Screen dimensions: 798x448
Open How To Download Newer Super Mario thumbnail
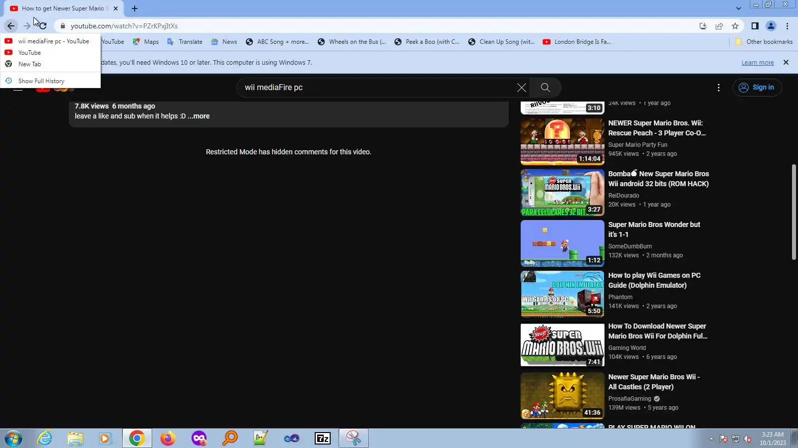point(563,345)
